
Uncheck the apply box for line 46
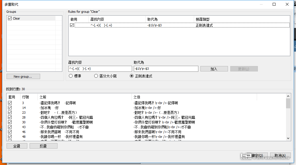pos(10,132)
